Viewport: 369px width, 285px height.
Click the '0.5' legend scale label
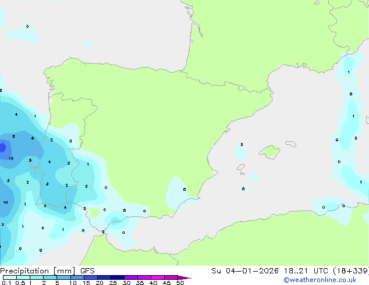20,283
